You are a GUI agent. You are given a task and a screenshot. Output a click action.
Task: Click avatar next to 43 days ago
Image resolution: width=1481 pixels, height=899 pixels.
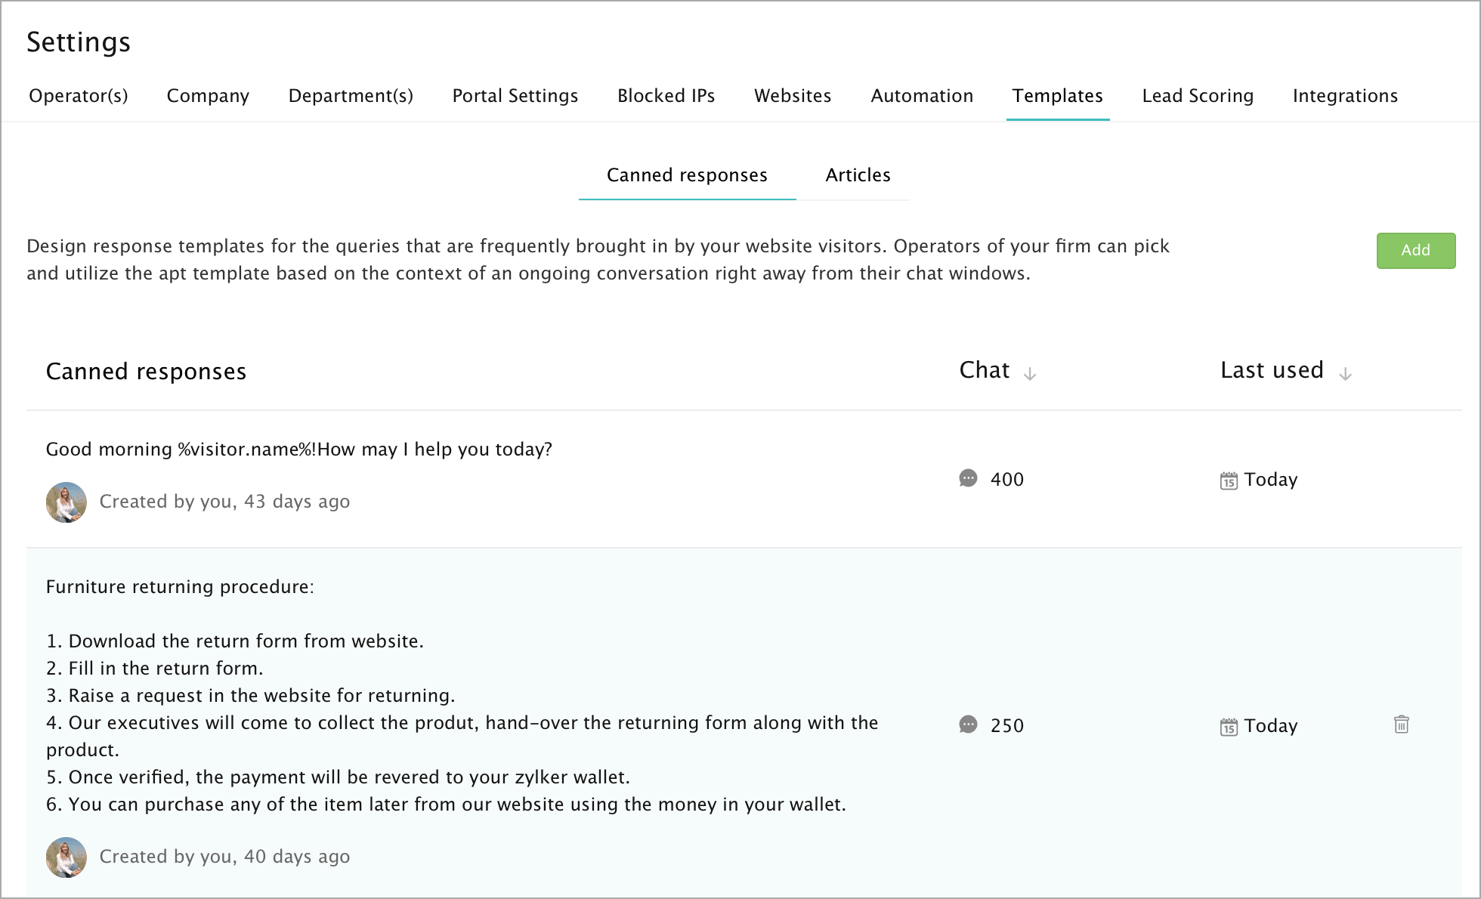(66, 502)
